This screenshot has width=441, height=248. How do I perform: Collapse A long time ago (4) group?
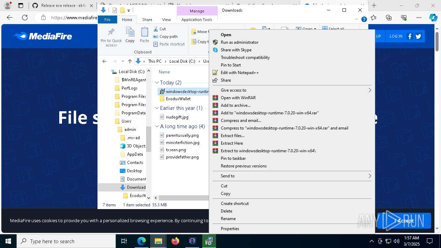(x=157, y=126)
